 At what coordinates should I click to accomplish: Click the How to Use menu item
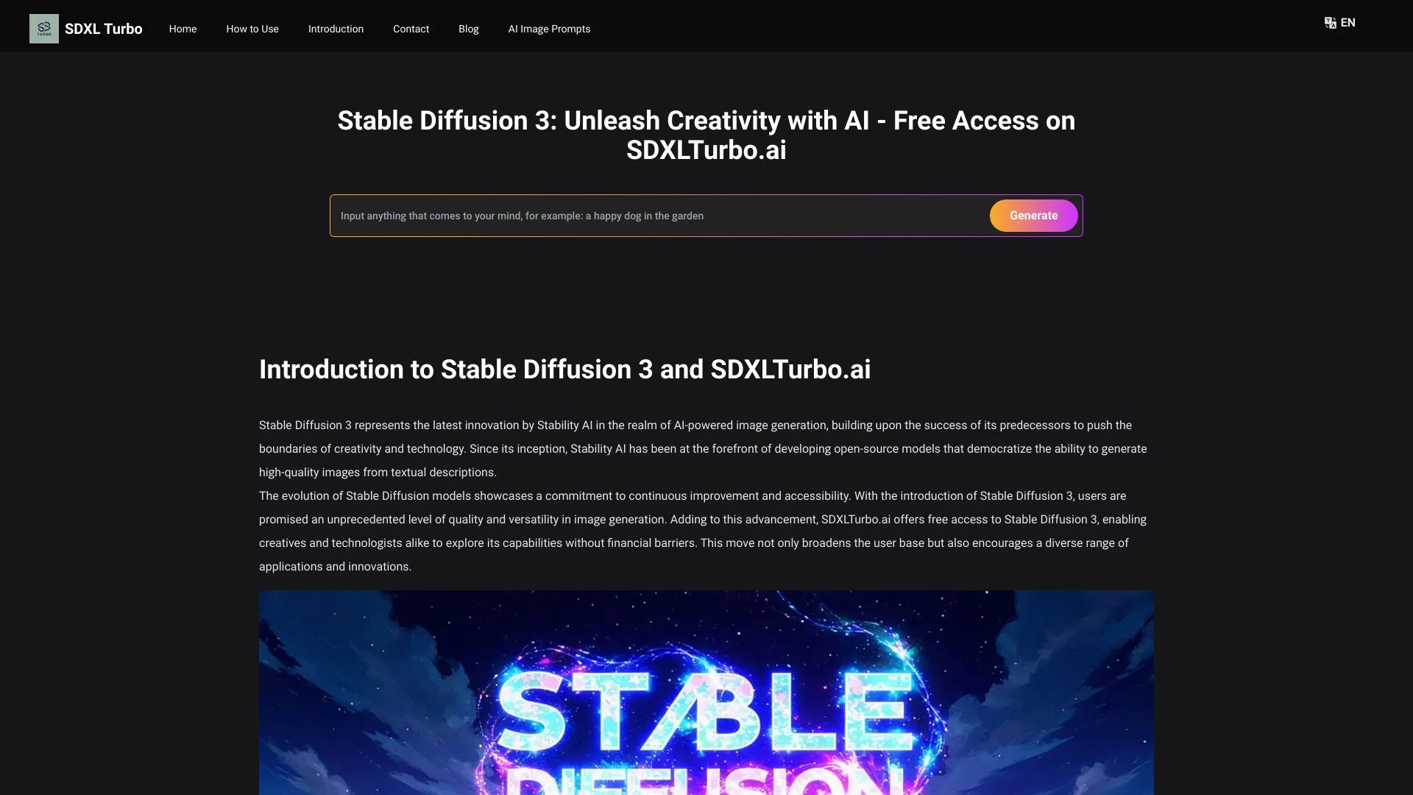(x=252, y=28)
